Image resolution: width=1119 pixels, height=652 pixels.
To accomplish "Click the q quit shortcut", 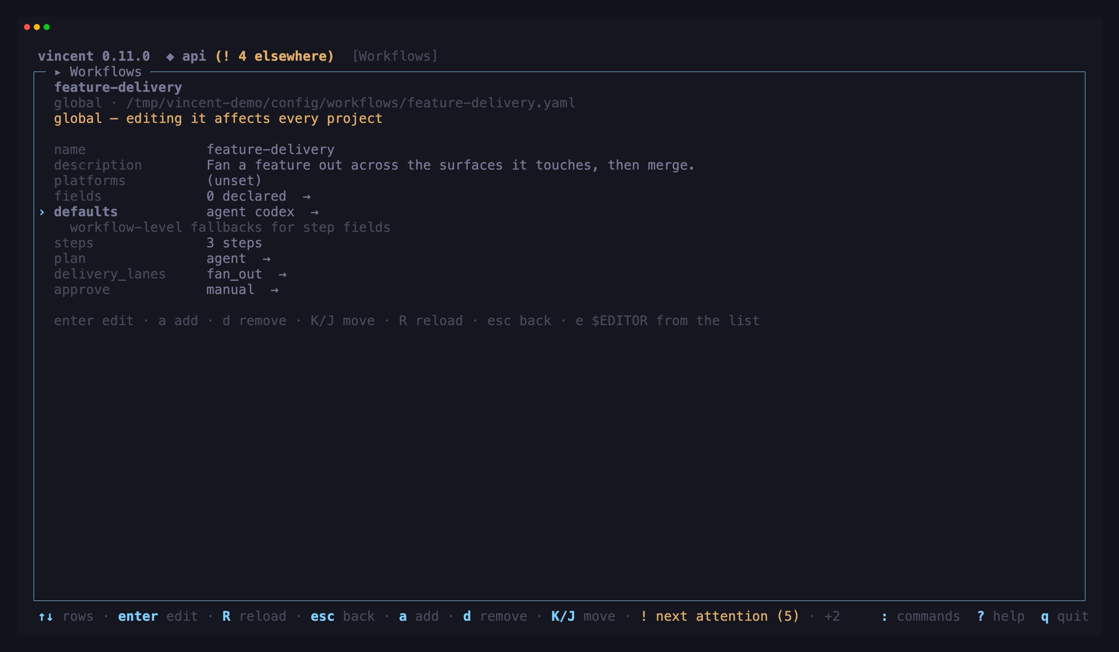I will (x=1064, y=617).
